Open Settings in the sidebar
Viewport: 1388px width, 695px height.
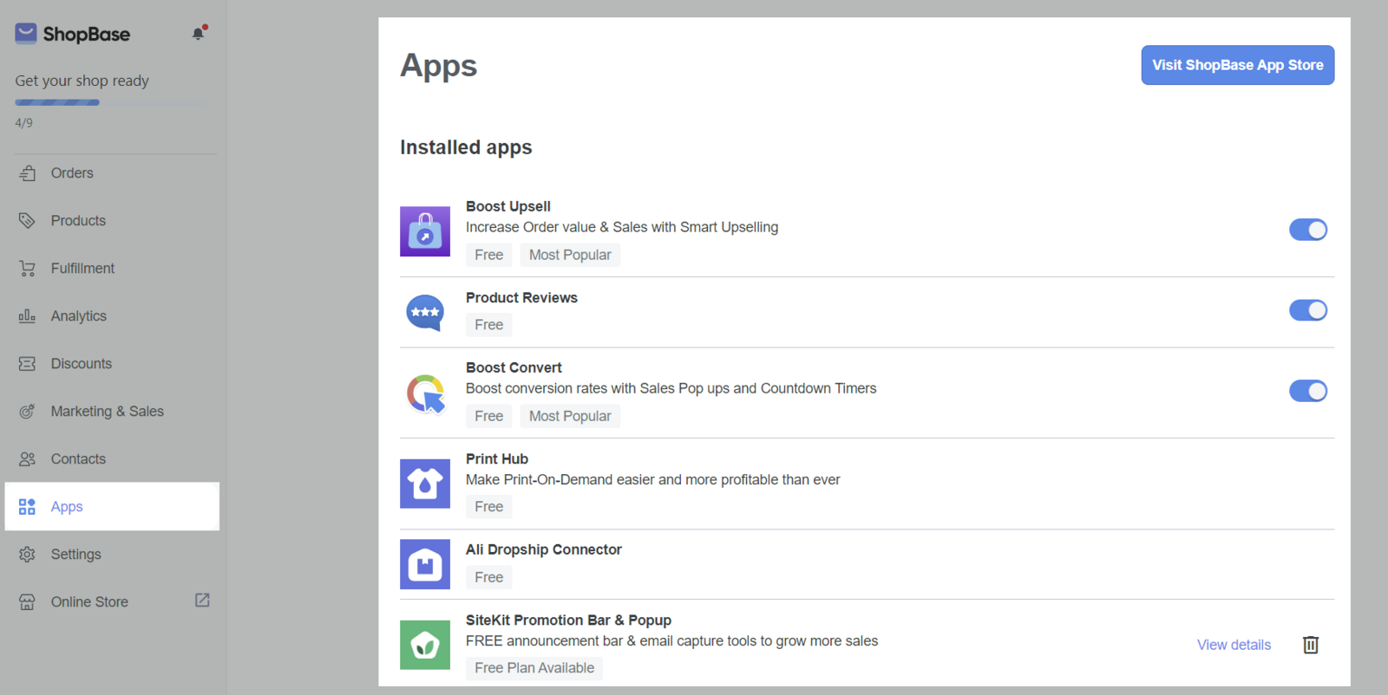pyautogui.click(x=75, y=555)
